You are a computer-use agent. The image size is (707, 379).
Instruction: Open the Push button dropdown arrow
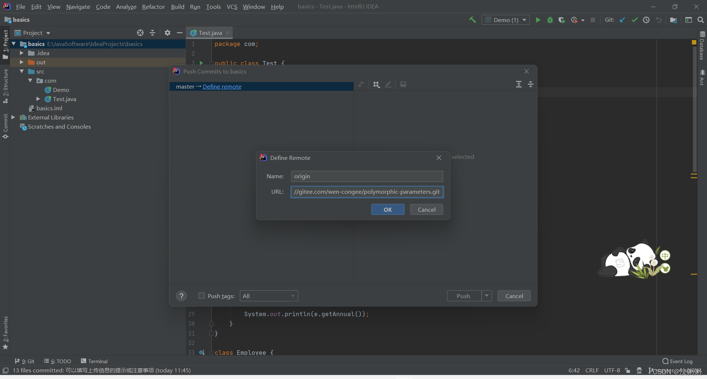[487, 296]
